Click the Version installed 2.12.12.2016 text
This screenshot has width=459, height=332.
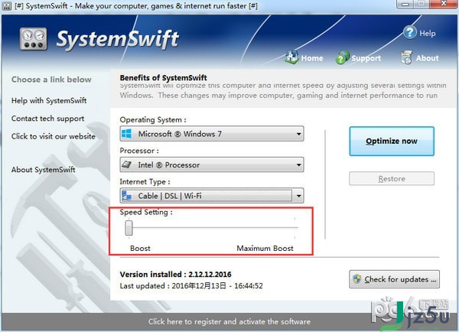[x=175, y=275]
